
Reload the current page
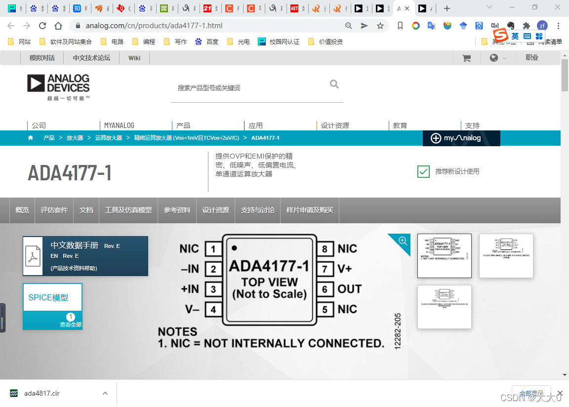[42, 26]
